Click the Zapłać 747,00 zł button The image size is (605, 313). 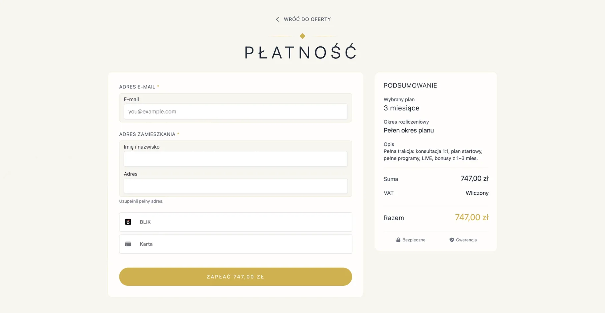coord(235,277)
